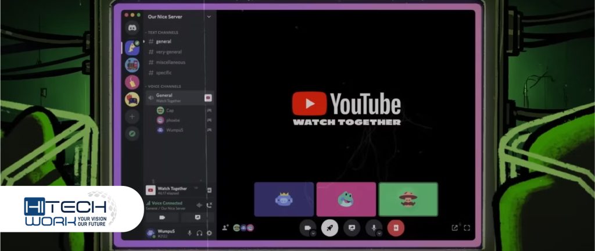Click macOS green maximize window button
Screen dimensions: 595x251
pyautogui.click(x=138, y=15)
